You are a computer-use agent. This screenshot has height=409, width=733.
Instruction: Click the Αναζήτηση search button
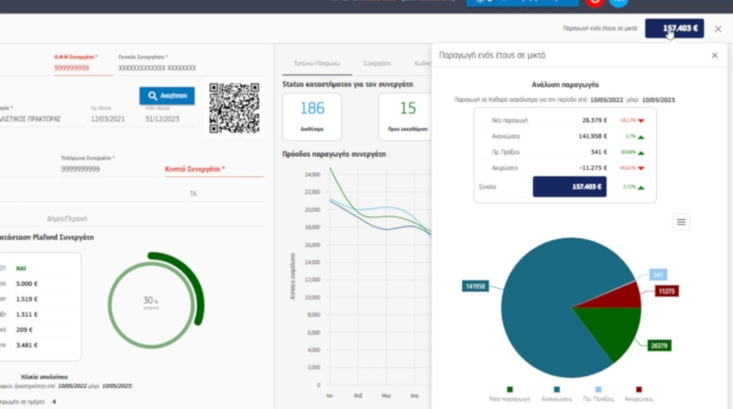pyautogui.click(x=167, y=95)
